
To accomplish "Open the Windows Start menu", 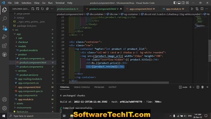I will [x=4, y=116].
